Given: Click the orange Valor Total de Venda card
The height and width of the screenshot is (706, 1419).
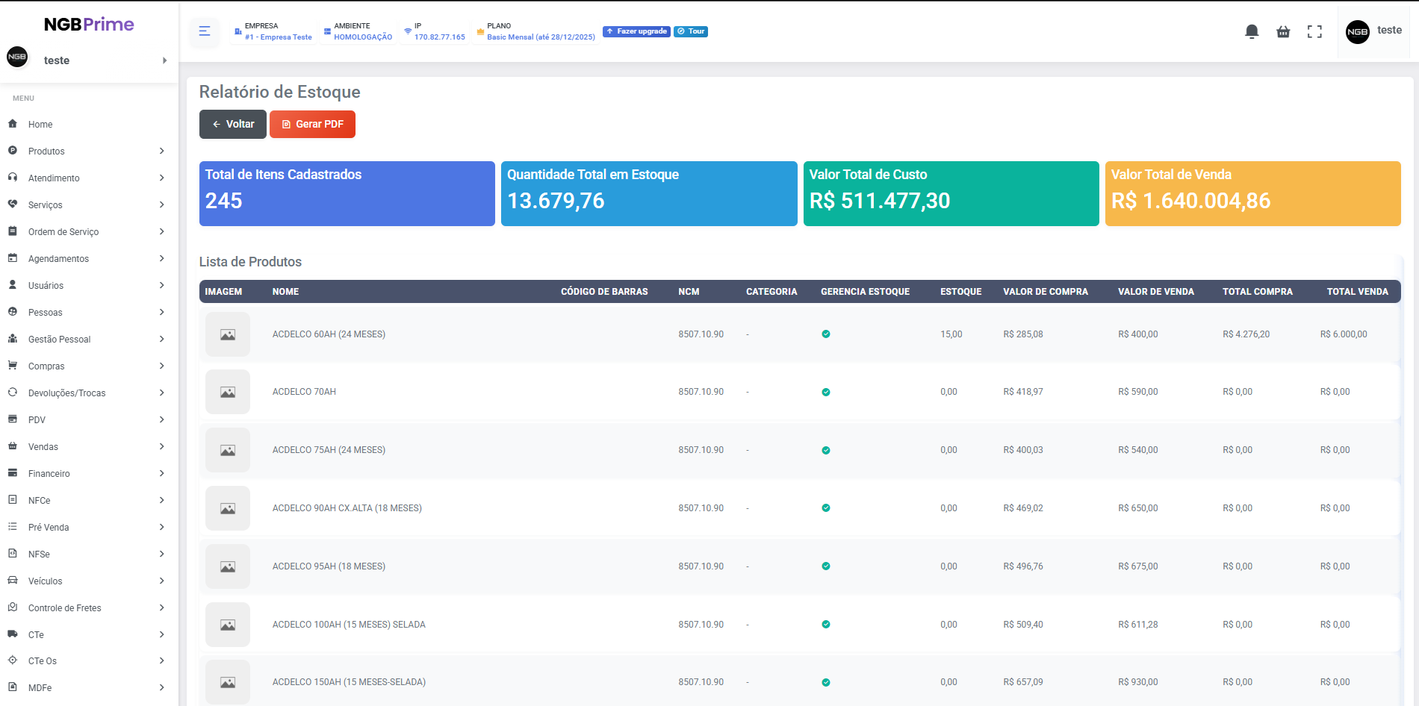Looking at the screenshot, I should point(1252,193).
